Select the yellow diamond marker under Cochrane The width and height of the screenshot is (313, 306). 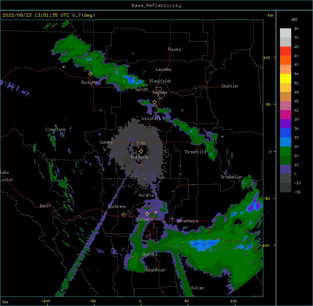tap(123, 214)
